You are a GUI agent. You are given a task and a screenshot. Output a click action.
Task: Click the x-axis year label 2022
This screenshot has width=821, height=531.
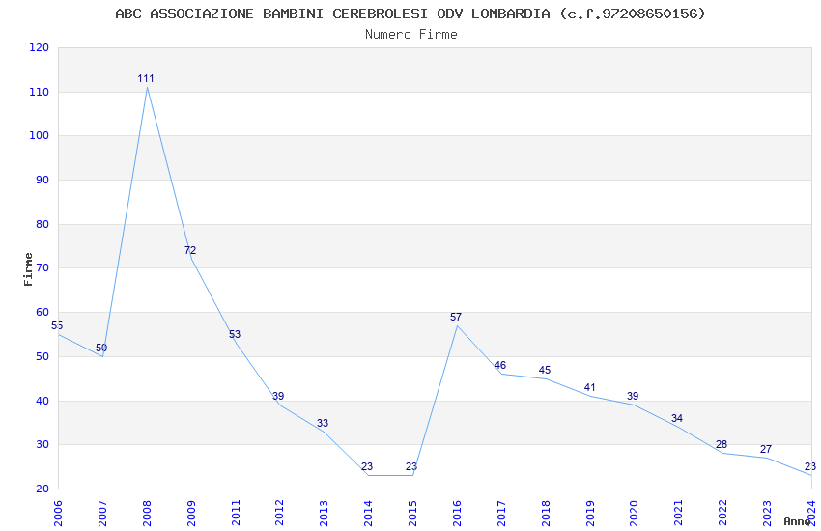pyautogui.click(x=722, y=514)
